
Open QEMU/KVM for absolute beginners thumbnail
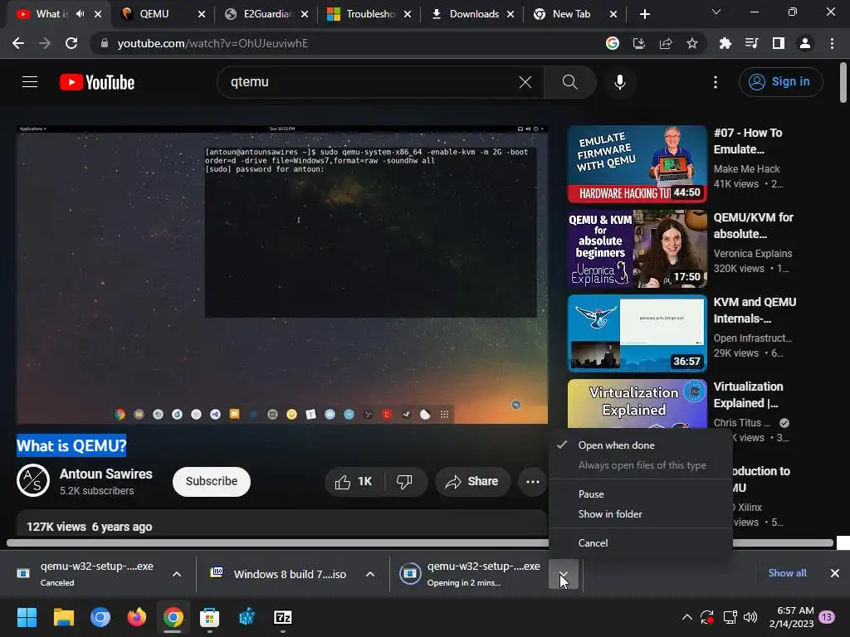point(637,249)
